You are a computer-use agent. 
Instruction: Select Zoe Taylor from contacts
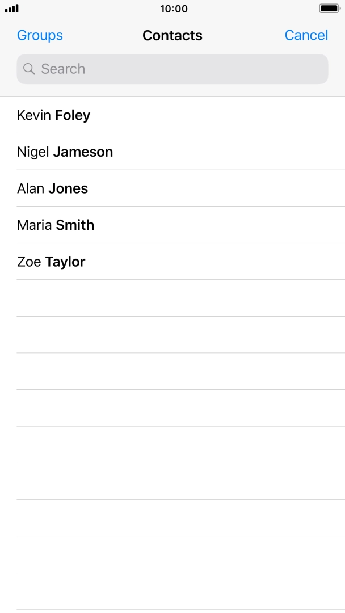(x=172, y=262)
